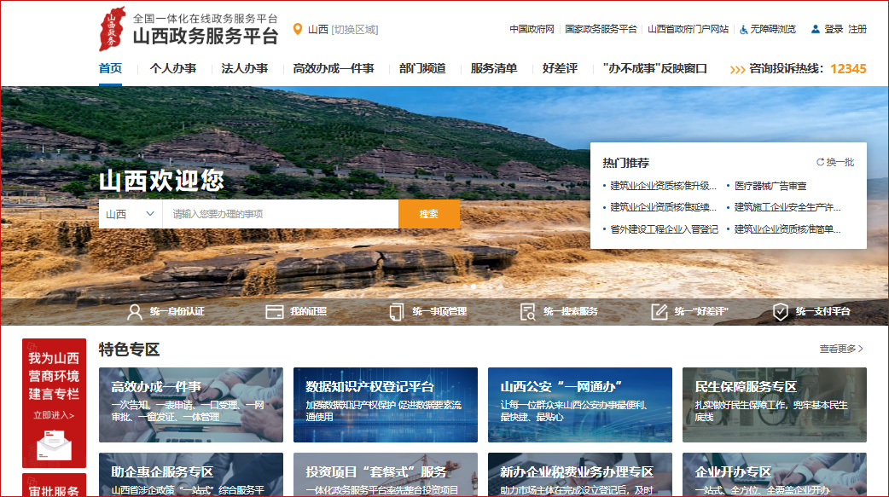
Task: Click the active carousel dot on banner
Action: click(474, 286)
